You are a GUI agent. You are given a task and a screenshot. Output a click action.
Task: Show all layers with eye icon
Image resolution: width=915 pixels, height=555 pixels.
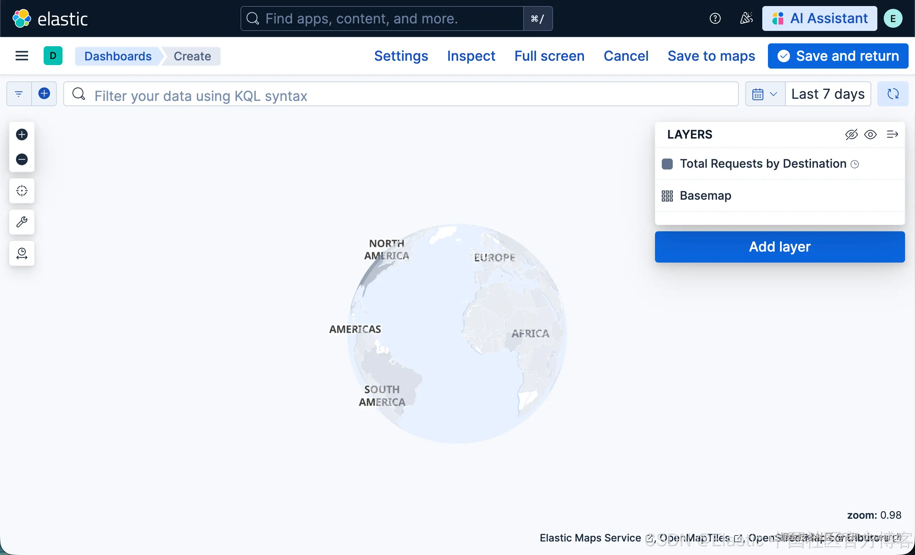pyautogui.click(x=871, y=134)
